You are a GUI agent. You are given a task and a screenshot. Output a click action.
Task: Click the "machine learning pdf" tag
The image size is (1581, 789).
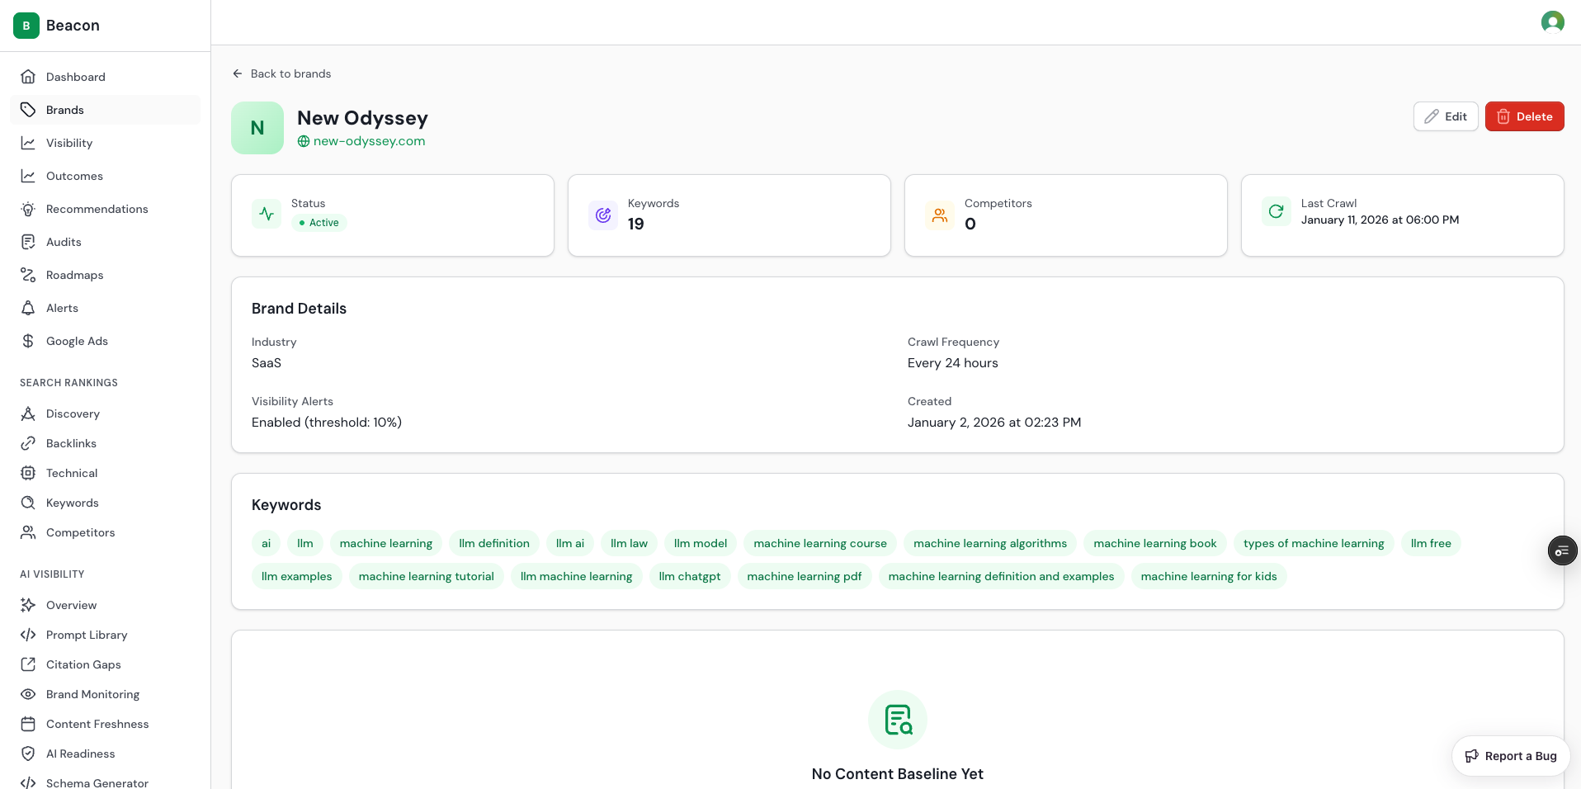[x=805, y=576]
